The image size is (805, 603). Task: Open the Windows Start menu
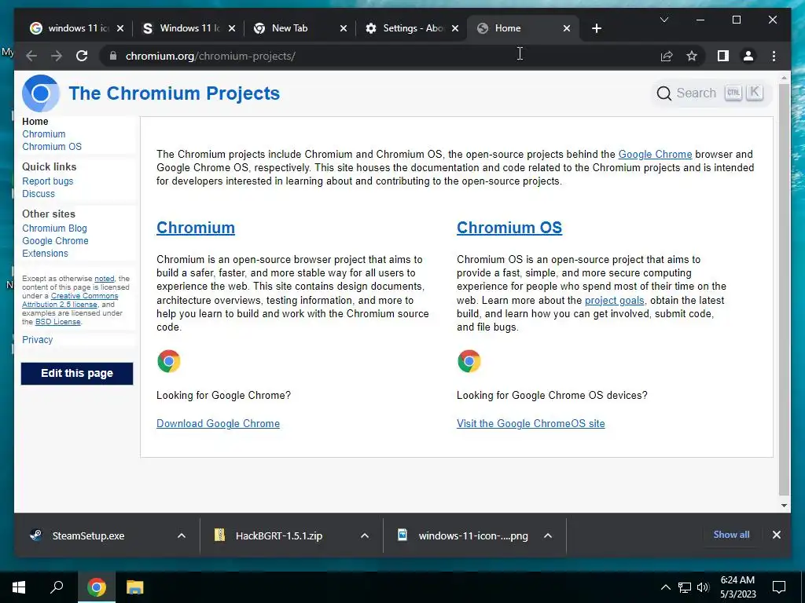19,587
